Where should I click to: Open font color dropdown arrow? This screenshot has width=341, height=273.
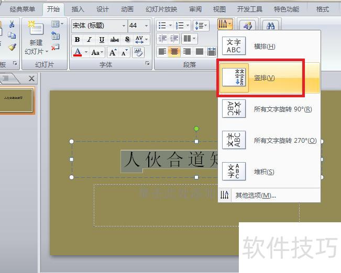86,52
